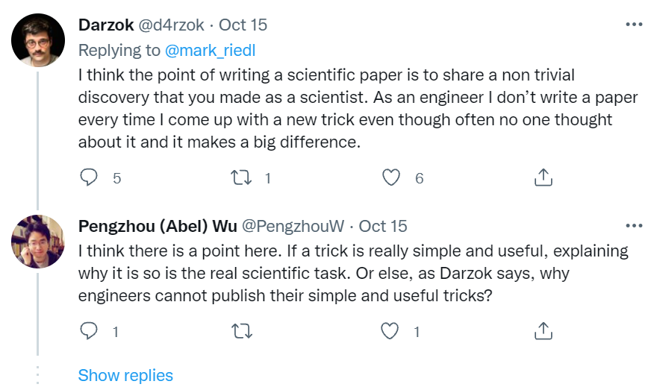Reply to Darzok's tweet
The width and height of the screenshot is (660, 390).
click(89, 177)
